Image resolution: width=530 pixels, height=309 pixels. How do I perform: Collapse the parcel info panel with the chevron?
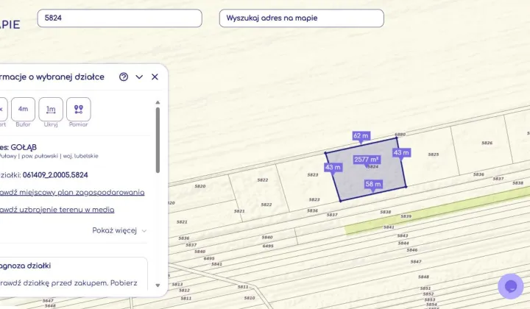(139, 77)
